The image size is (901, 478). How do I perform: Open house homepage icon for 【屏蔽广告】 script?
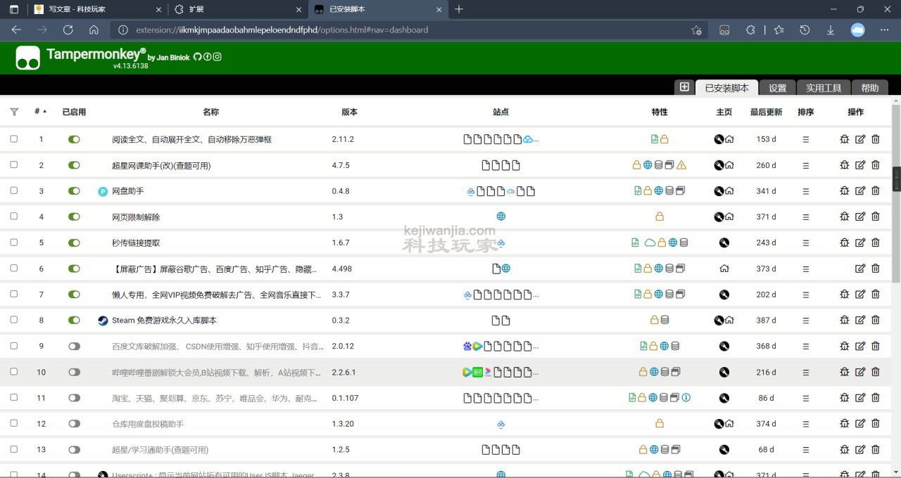pos(724,269)
